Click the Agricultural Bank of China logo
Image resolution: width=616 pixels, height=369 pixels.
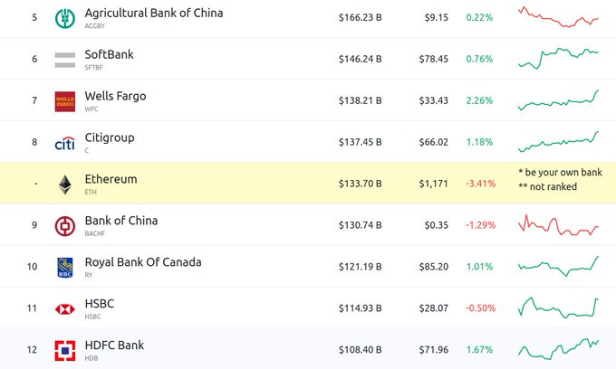65,18
